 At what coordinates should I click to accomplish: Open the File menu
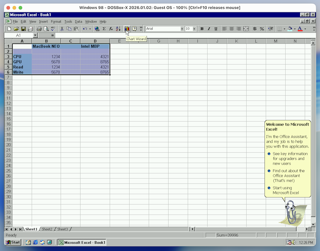click(x=15, y=21)
